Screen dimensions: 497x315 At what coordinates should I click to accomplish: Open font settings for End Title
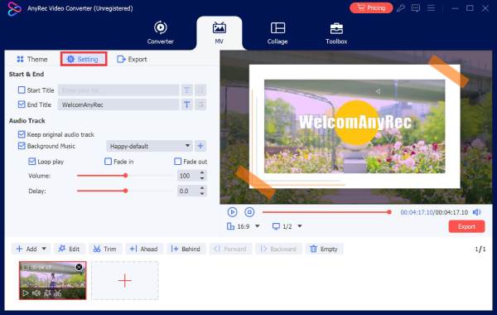[x=186, y=104]
